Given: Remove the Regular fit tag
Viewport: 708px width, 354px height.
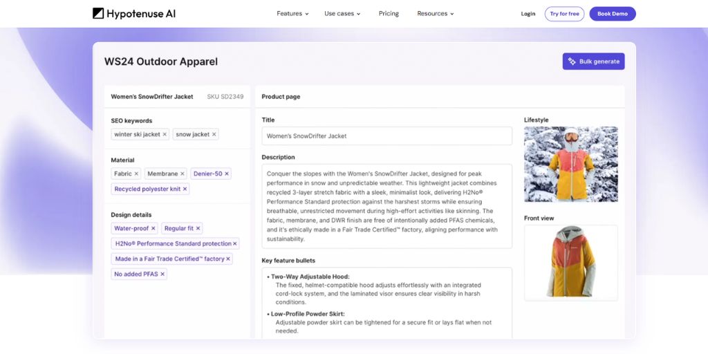Looking at the screenshot, I should tap(198, 228).
